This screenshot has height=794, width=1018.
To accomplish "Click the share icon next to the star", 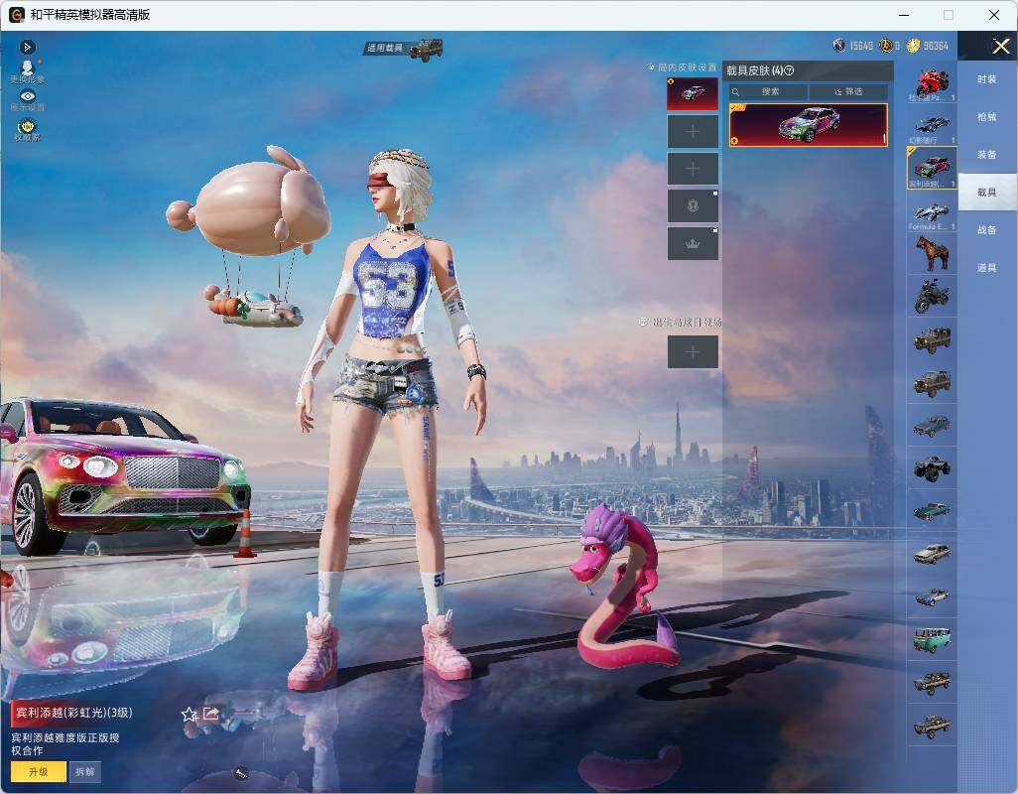I will [211, 715].
